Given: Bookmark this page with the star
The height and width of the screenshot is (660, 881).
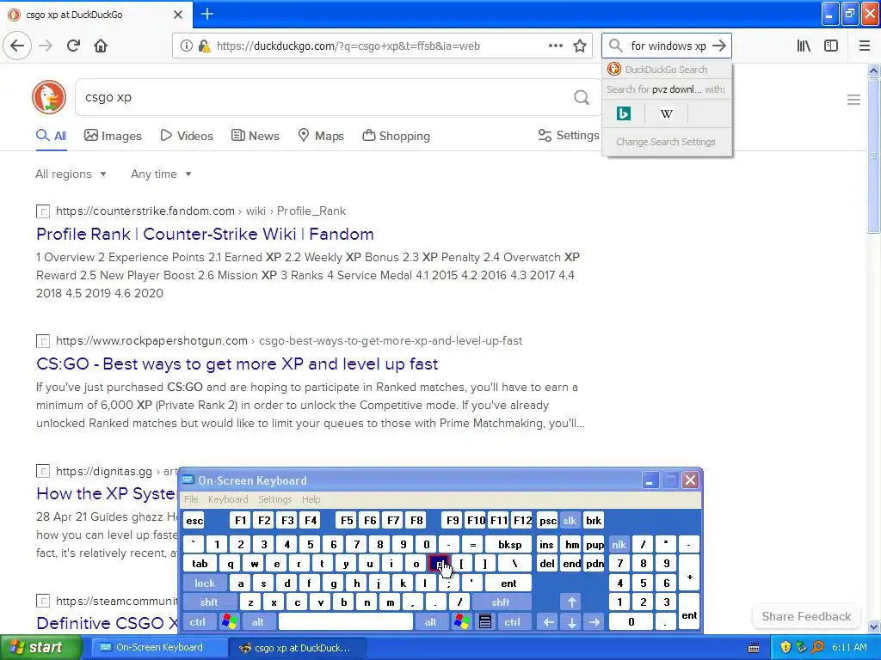Looking at the screenshot, I should pos(580,46).
